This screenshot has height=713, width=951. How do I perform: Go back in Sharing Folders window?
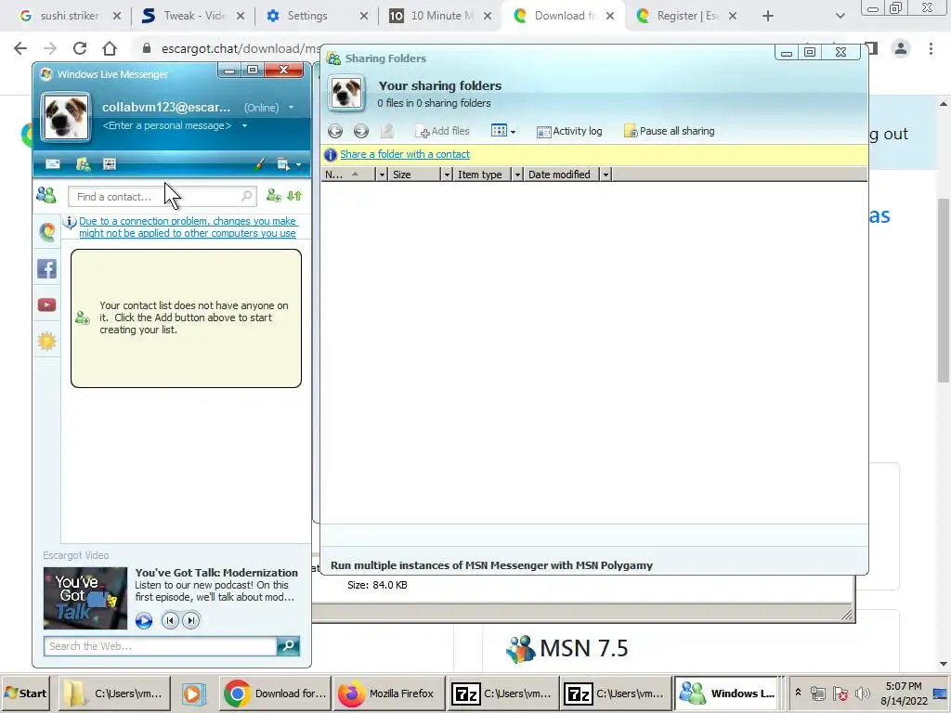pyautogui.click(x=334, y=131)
